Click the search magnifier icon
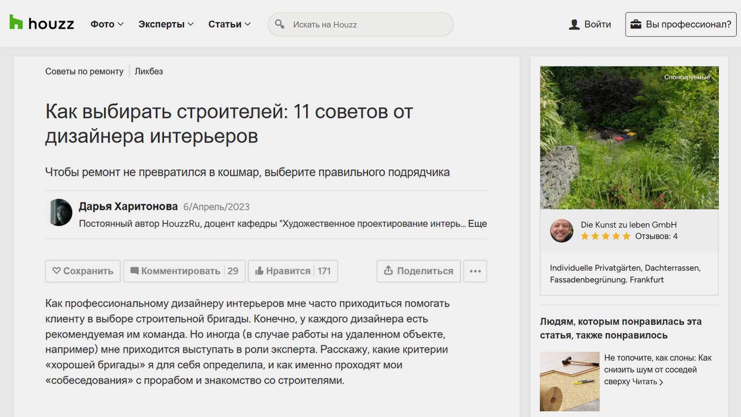Screen dimensions: 741x417 pos(280,24)
